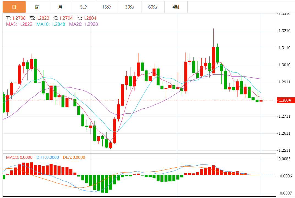Click the MACD:0.0000 label

pyautogui.click(x=19, y=157)
